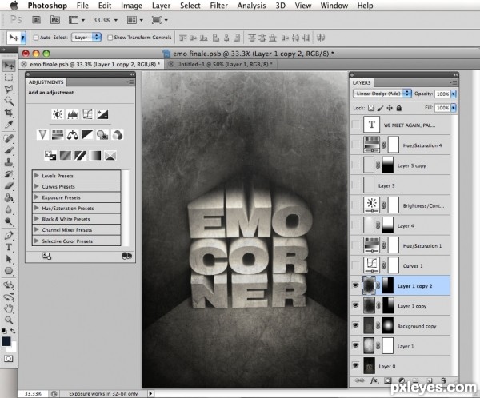Screen dimensions: 480x398
Task: Open the Linear Dodge blend mode dropdown
Action: tap(382, 94)
